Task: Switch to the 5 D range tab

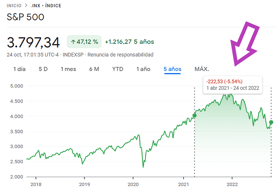Action: (43, 69)
